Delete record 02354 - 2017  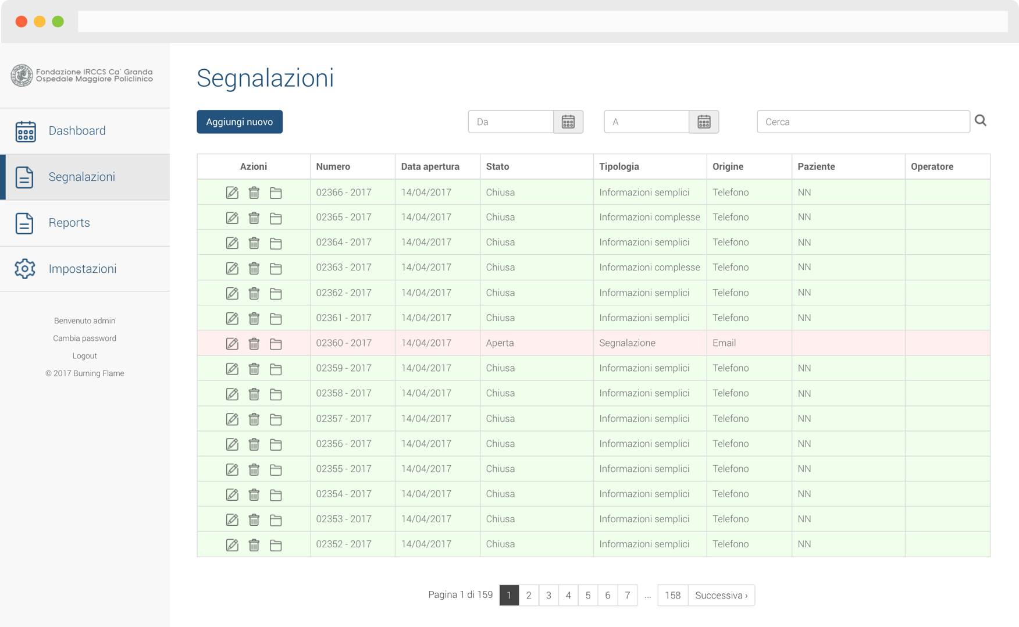254,494
